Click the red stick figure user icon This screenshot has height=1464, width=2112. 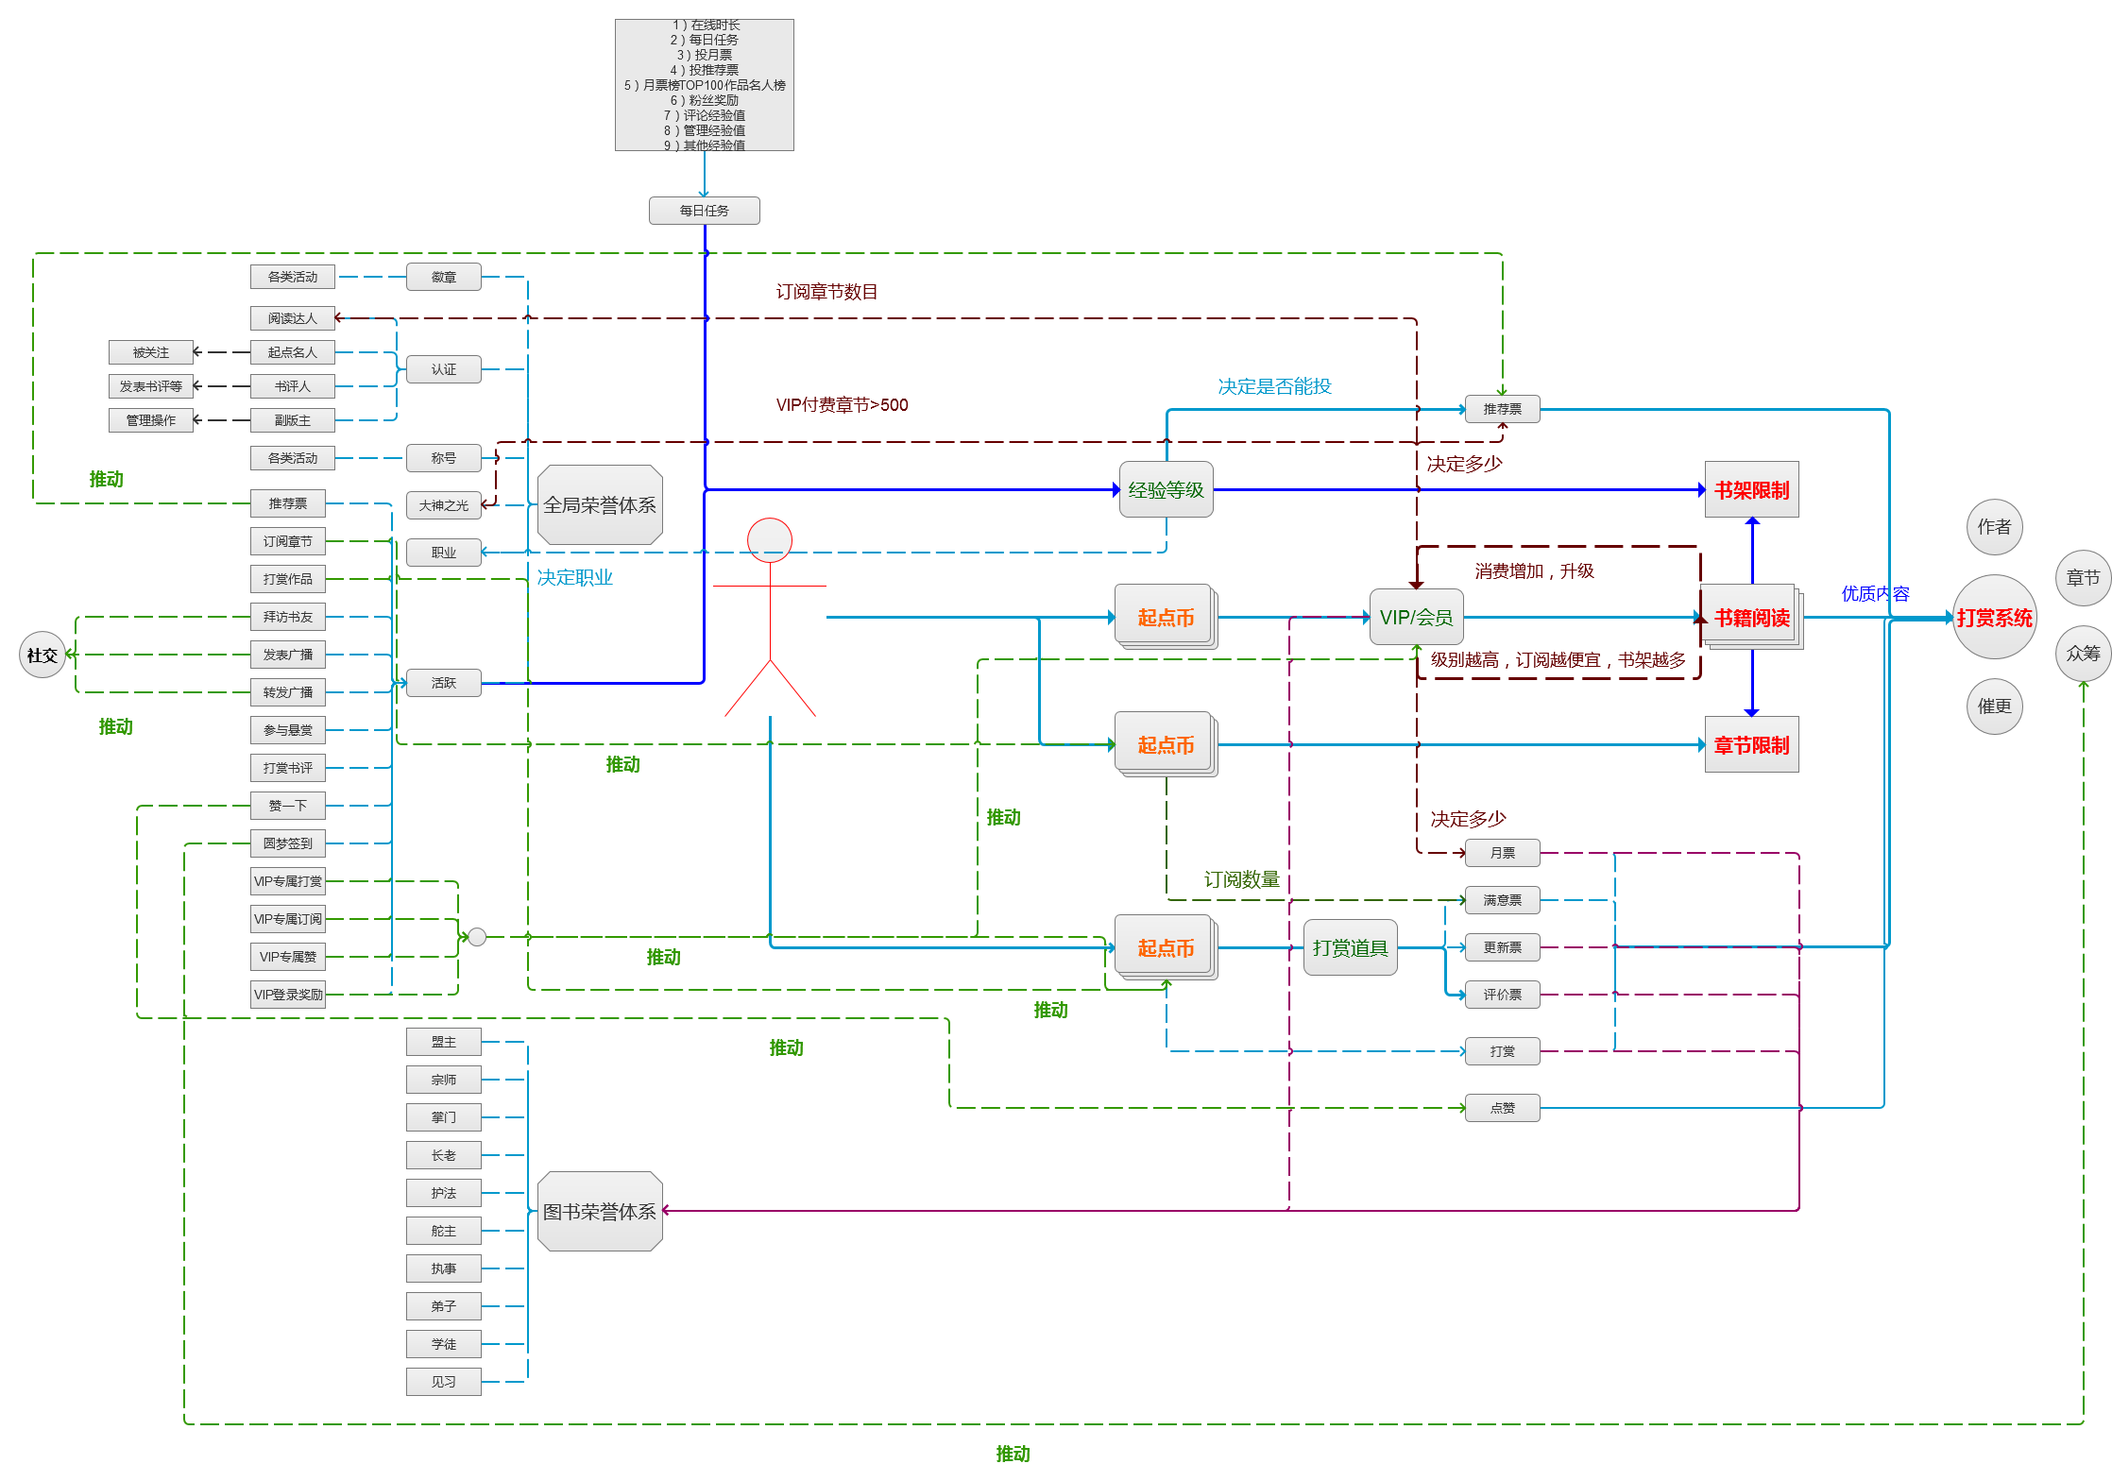pyautogui.click(x=770, y=616)
